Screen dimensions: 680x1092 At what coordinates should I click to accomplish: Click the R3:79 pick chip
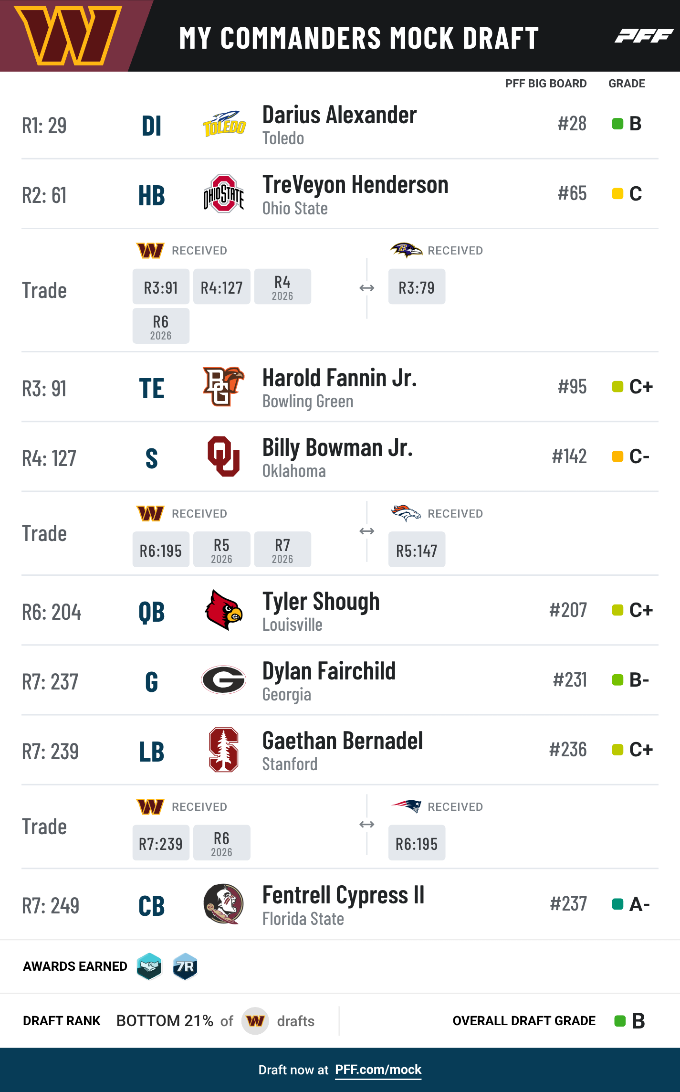click(x=417, y=286)
